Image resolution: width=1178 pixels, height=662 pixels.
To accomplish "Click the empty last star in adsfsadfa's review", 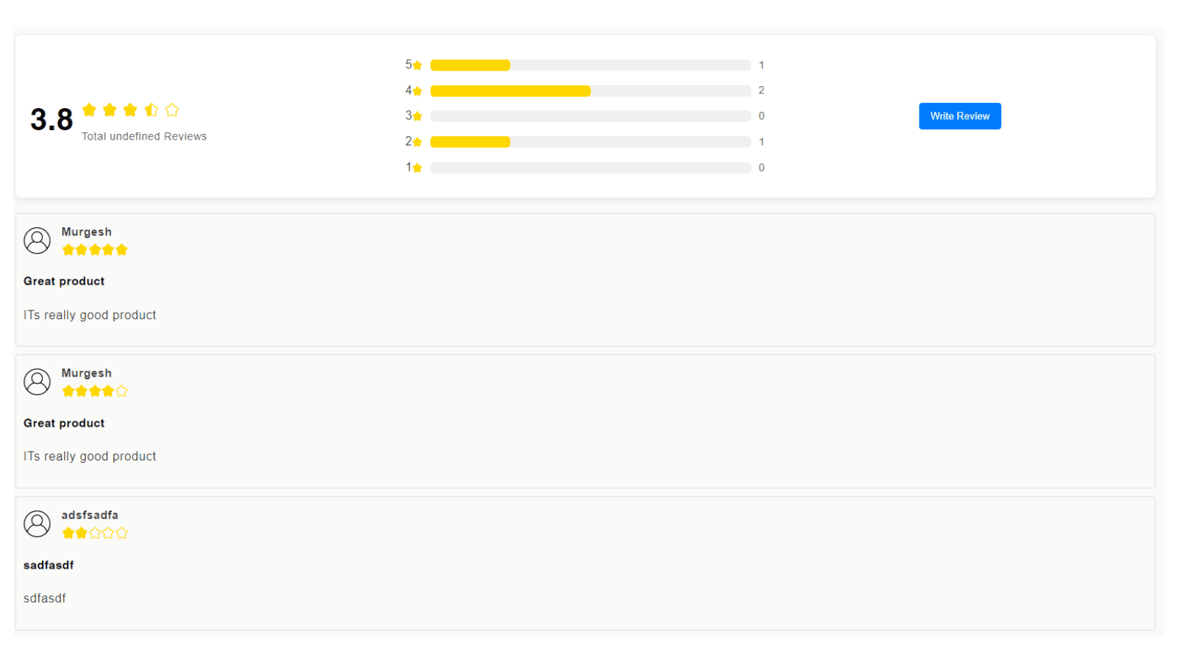I will click(122, 533).
